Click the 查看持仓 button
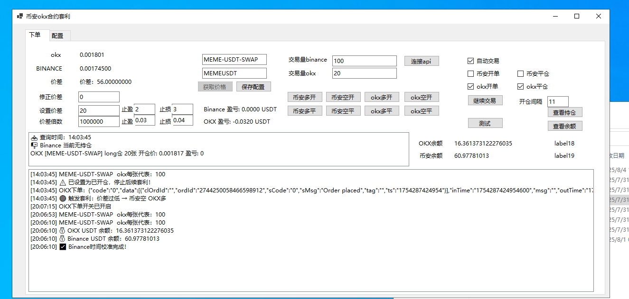Image resolution: width=629 pixels, height=299 pixels. (565, 112)
